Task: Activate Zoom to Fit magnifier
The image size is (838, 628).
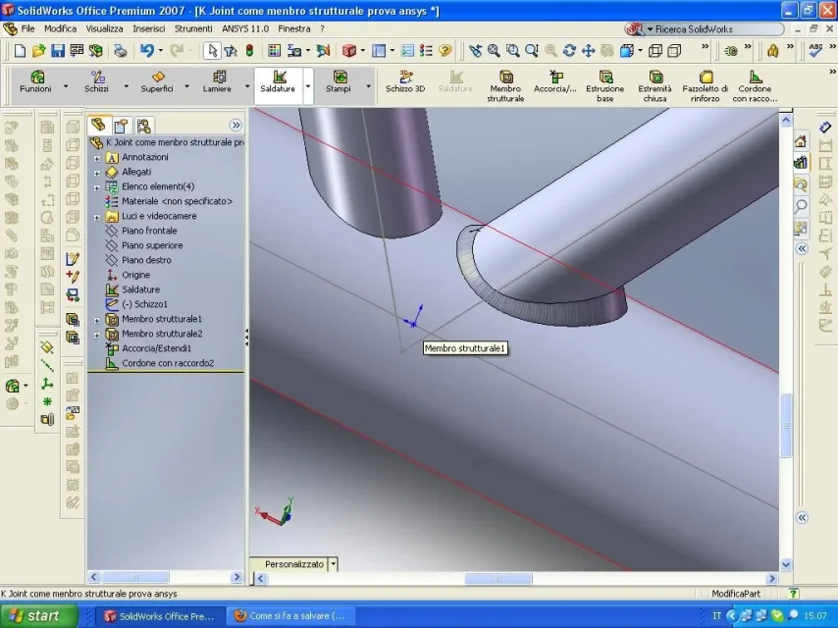Action: (494, 51)
